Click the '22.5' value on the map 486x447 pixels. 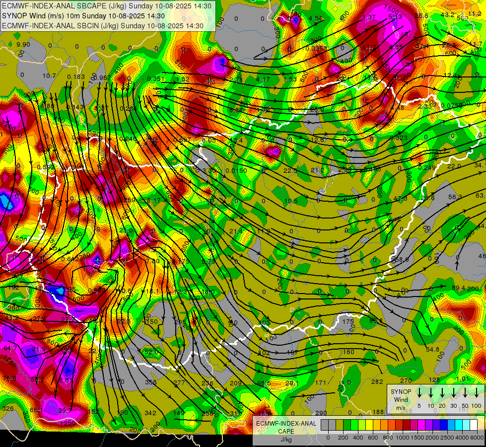click(x=290, y=171)
